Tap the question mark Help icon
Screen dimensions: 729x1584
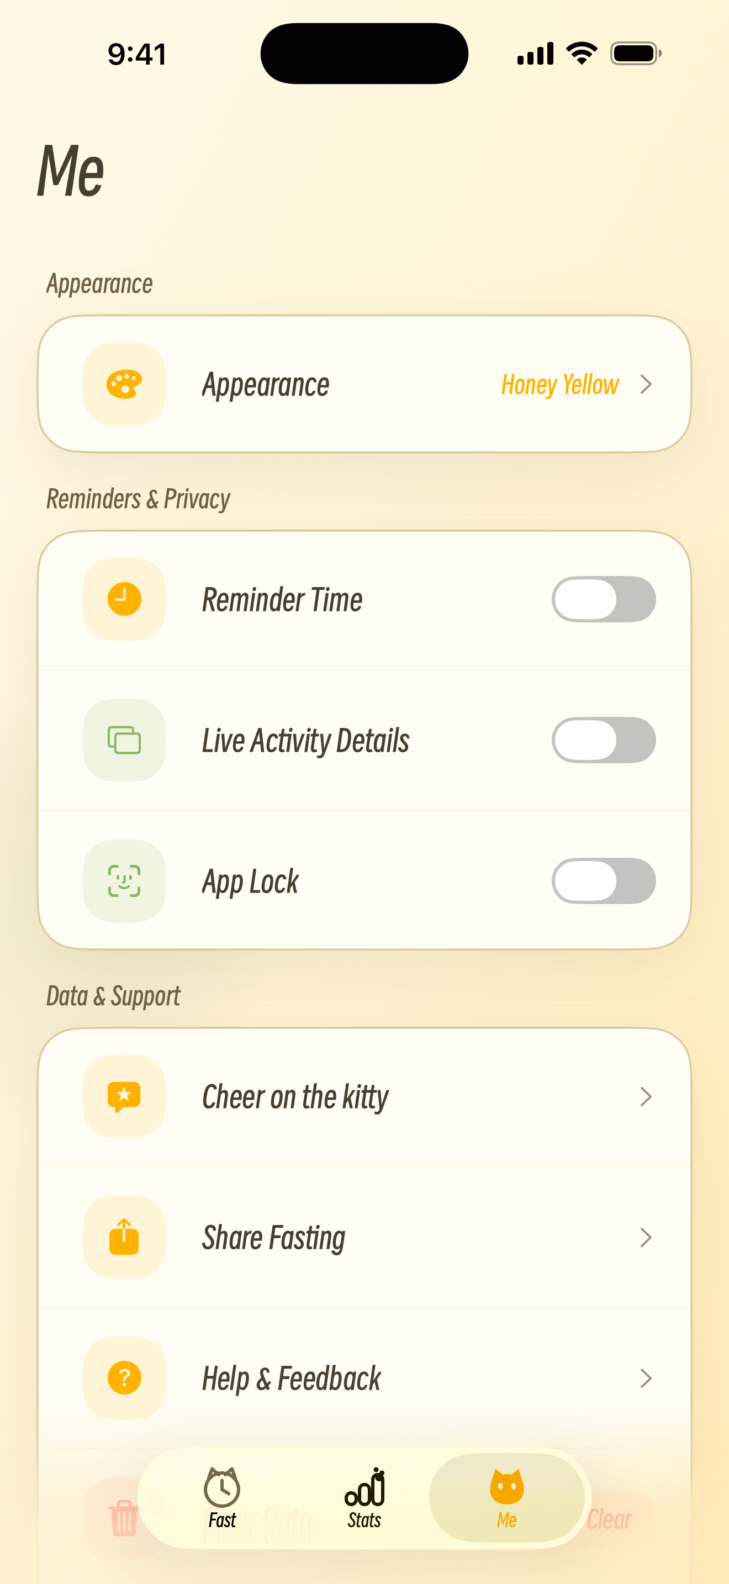(x=124, y=1378)
